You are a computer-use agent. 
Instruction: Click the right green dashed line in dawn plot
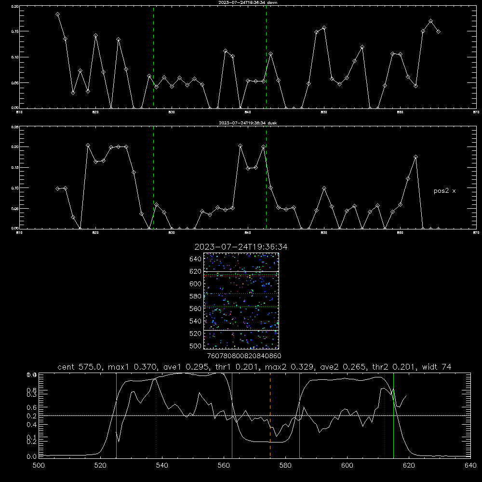pos(266,57)
